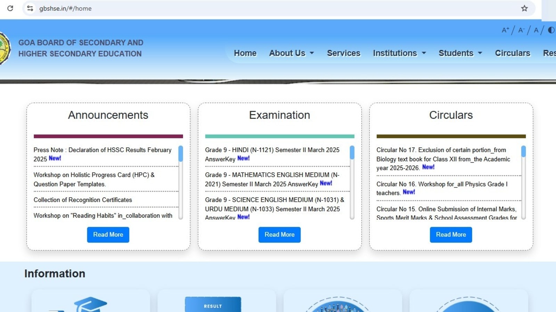Image resolution: width=556 pixels, height=312 pixels.
Task: Click the browser reload page icon
Action: (10, 8)
